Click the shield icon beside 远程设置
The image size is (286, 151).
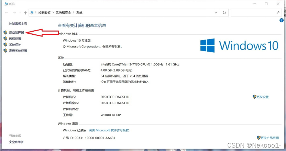pyautogui.click(x=5, y=39)
